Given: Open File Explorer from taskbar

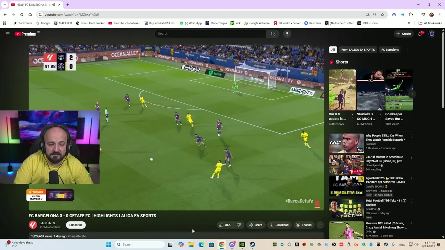Looking at the screenshot, I should pos(191,244).
